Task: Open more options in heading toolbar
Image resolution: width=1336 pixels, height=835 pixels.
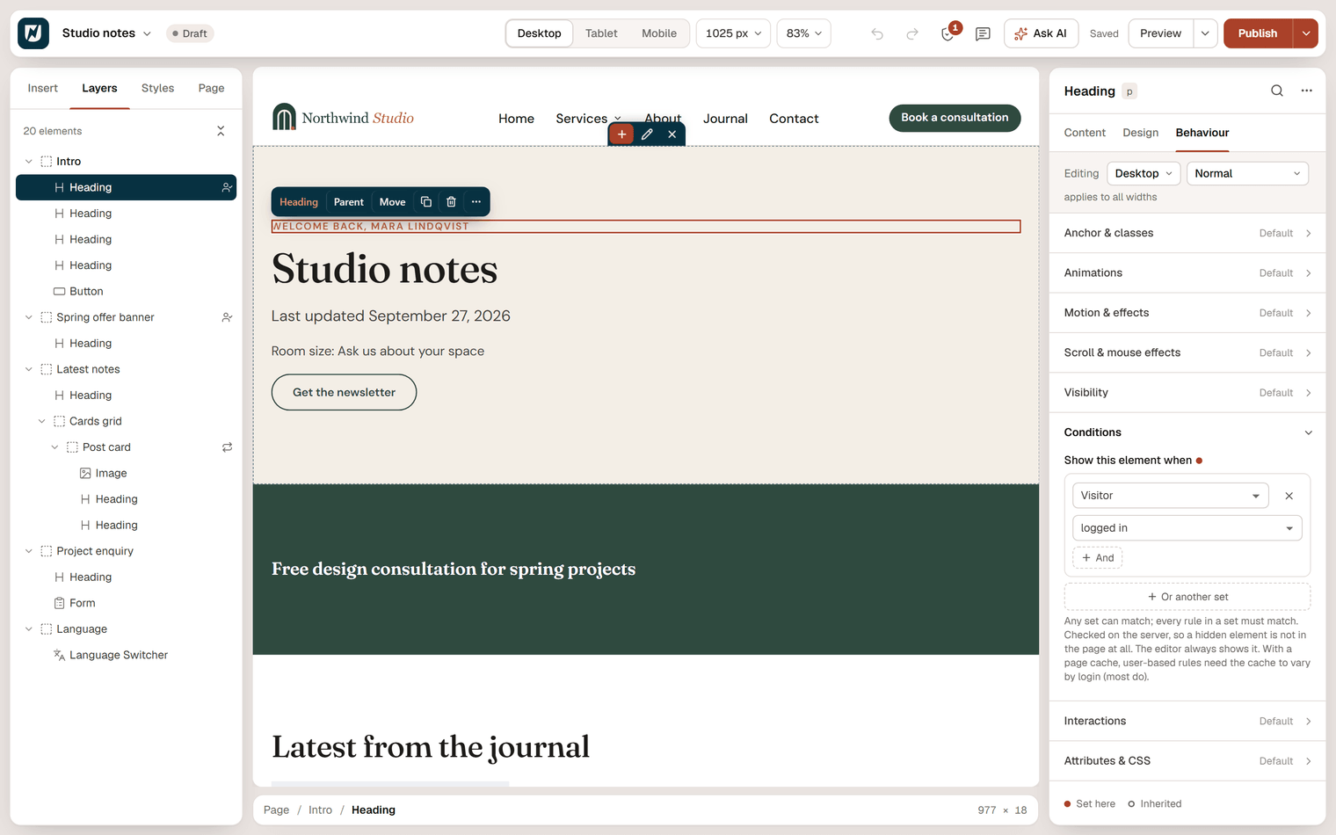Action: click(476, 202)
